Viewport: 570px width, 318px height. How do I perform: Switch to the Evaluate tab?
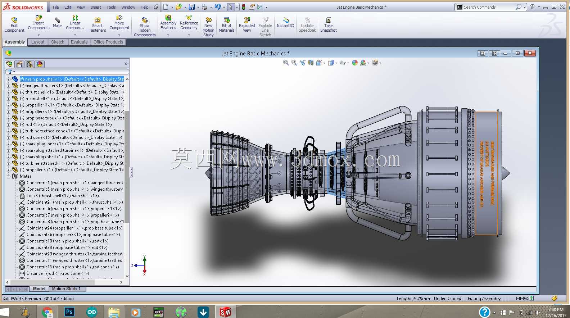point(79,42)
